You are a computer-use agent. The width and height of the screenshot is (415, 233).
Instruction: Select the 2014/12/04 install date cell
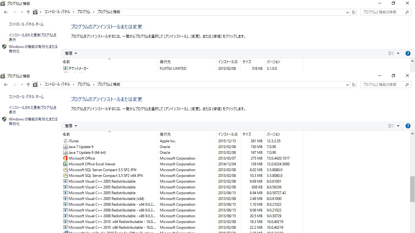[227, 164]
